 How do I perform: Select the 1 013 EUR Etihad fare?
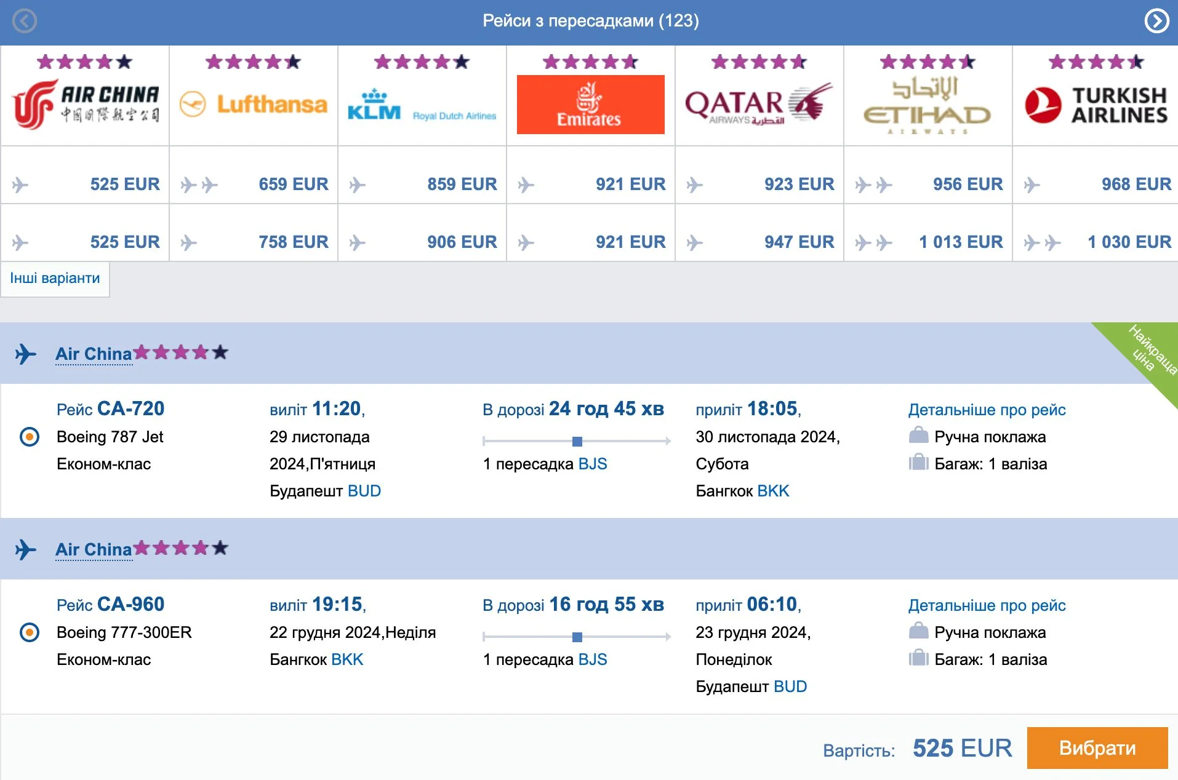pos(961,242)
